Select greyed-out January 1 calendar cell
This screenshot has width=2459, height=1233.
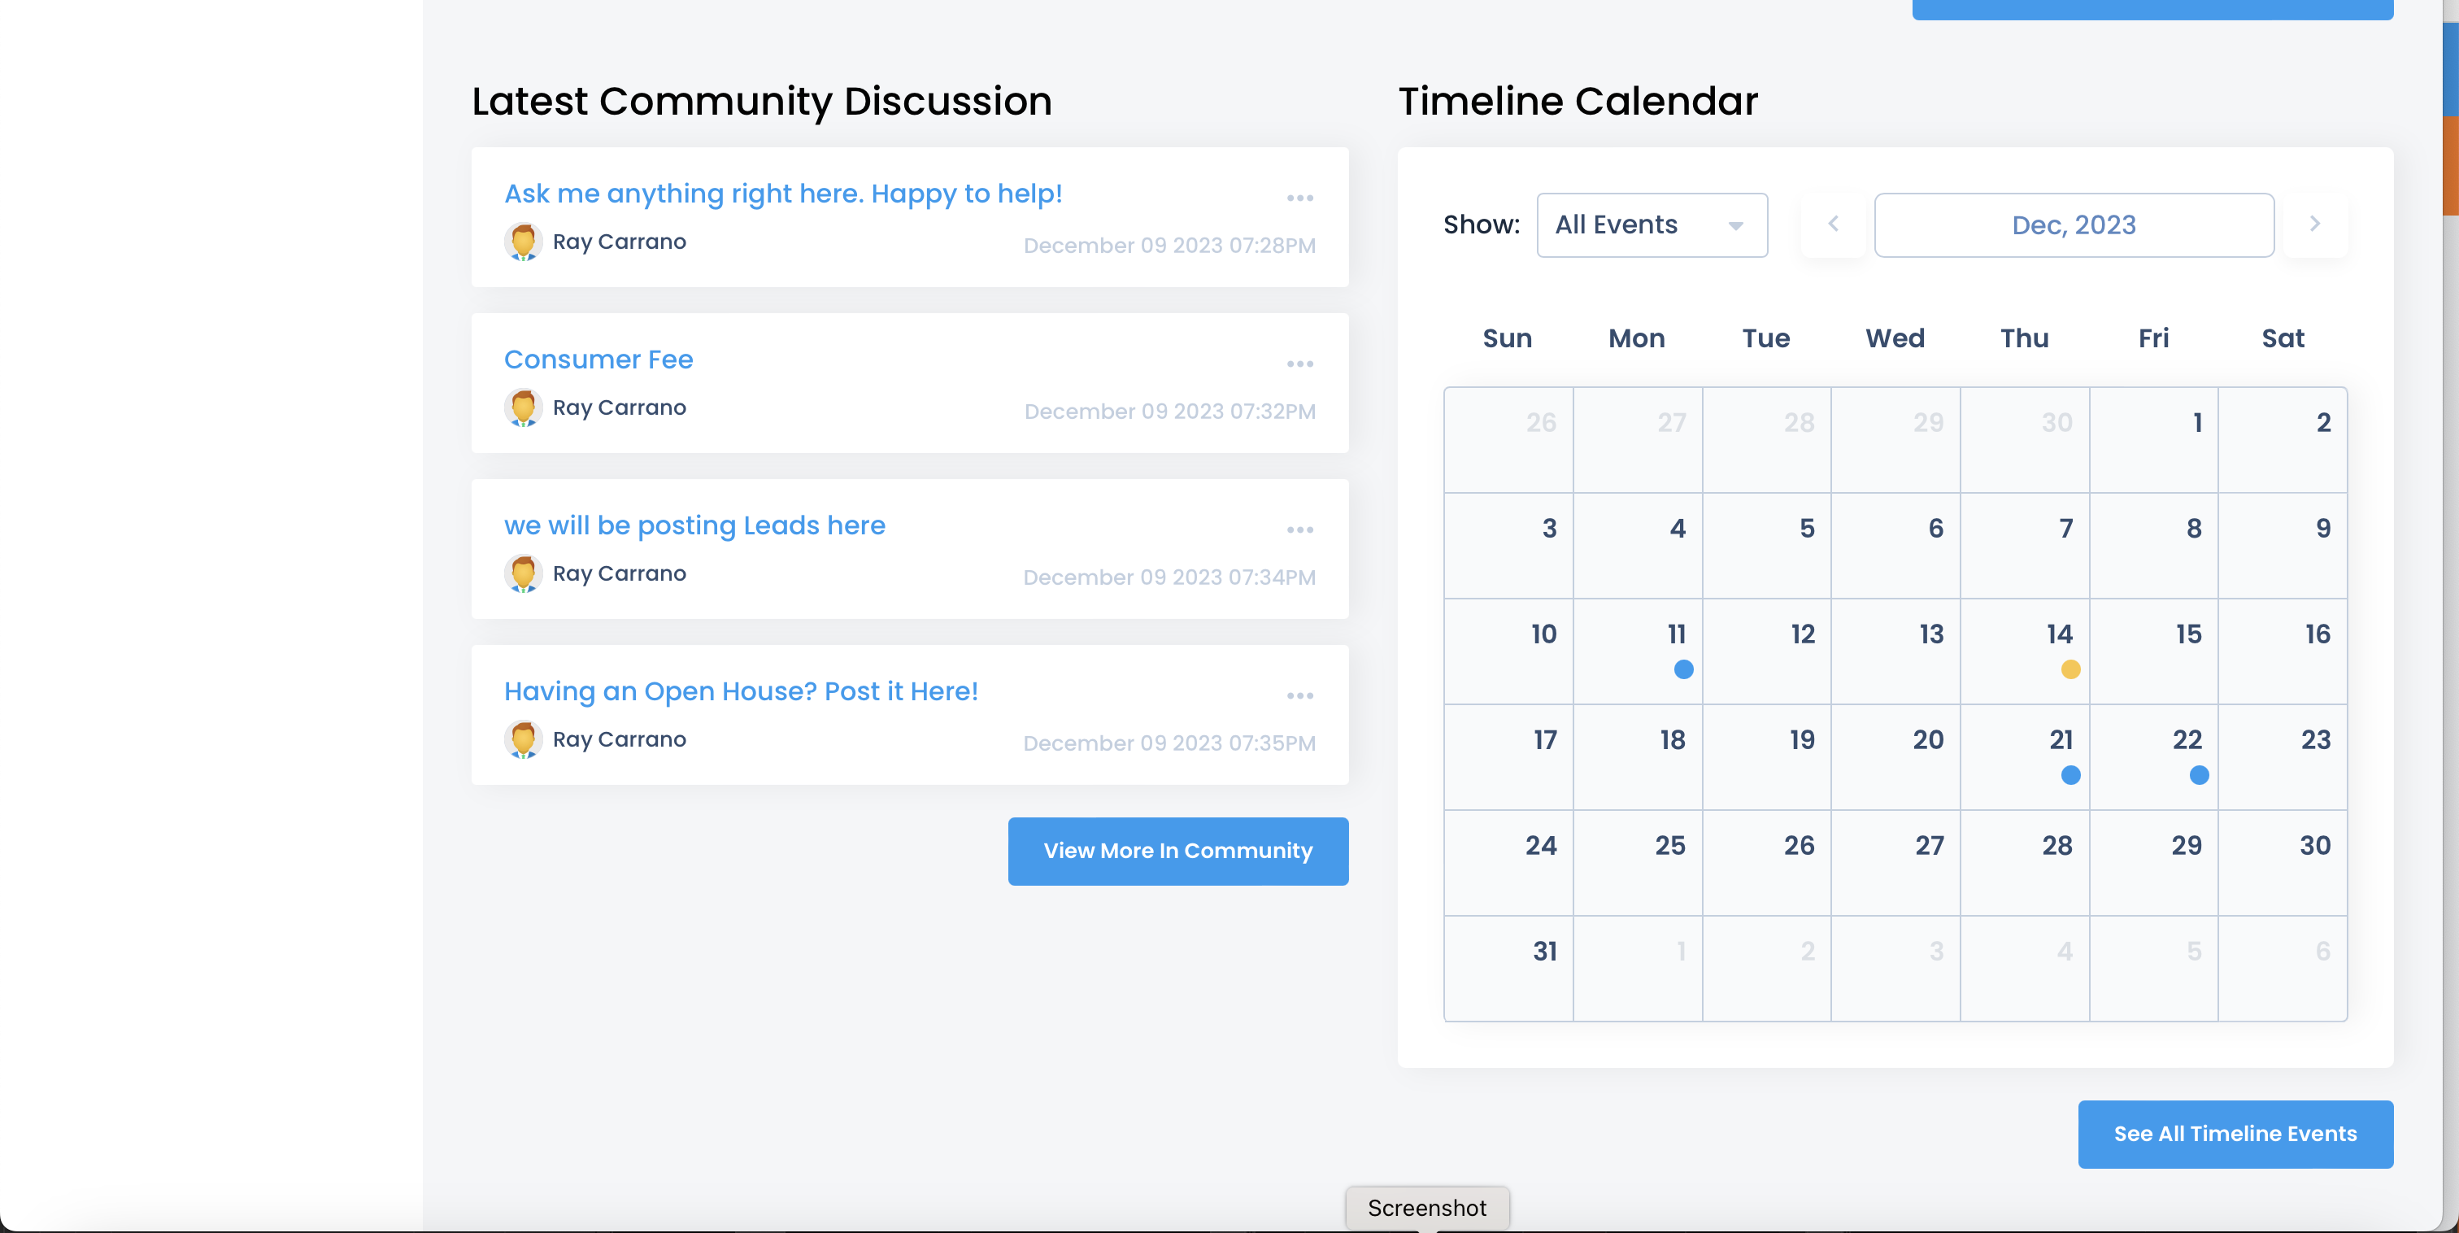tap(1638, 969)
